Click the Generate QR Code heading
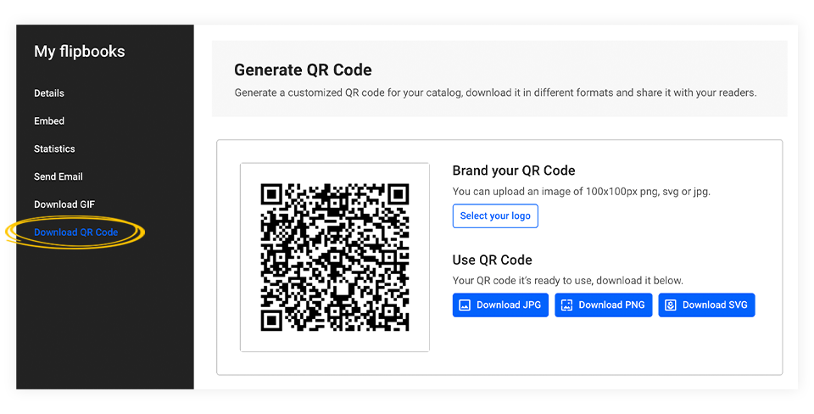The width and height of the screenshot is (814, 414). point(303,70)
